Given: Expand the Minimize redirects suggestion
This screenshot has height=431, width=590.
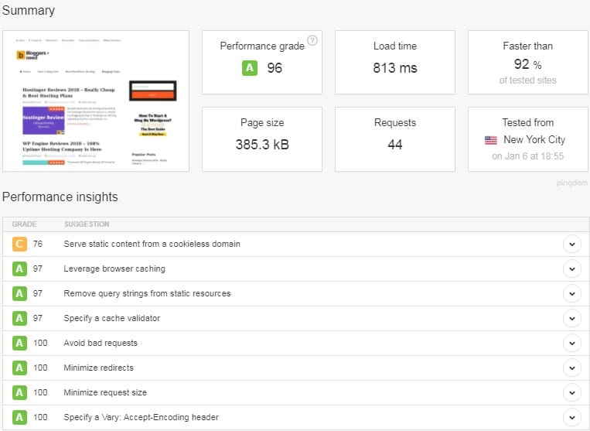Looking at the screenshot, I should coord(572,368).
